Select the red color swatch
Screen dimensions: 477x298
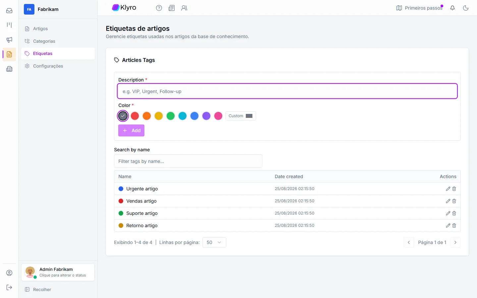tap(135, 116)
